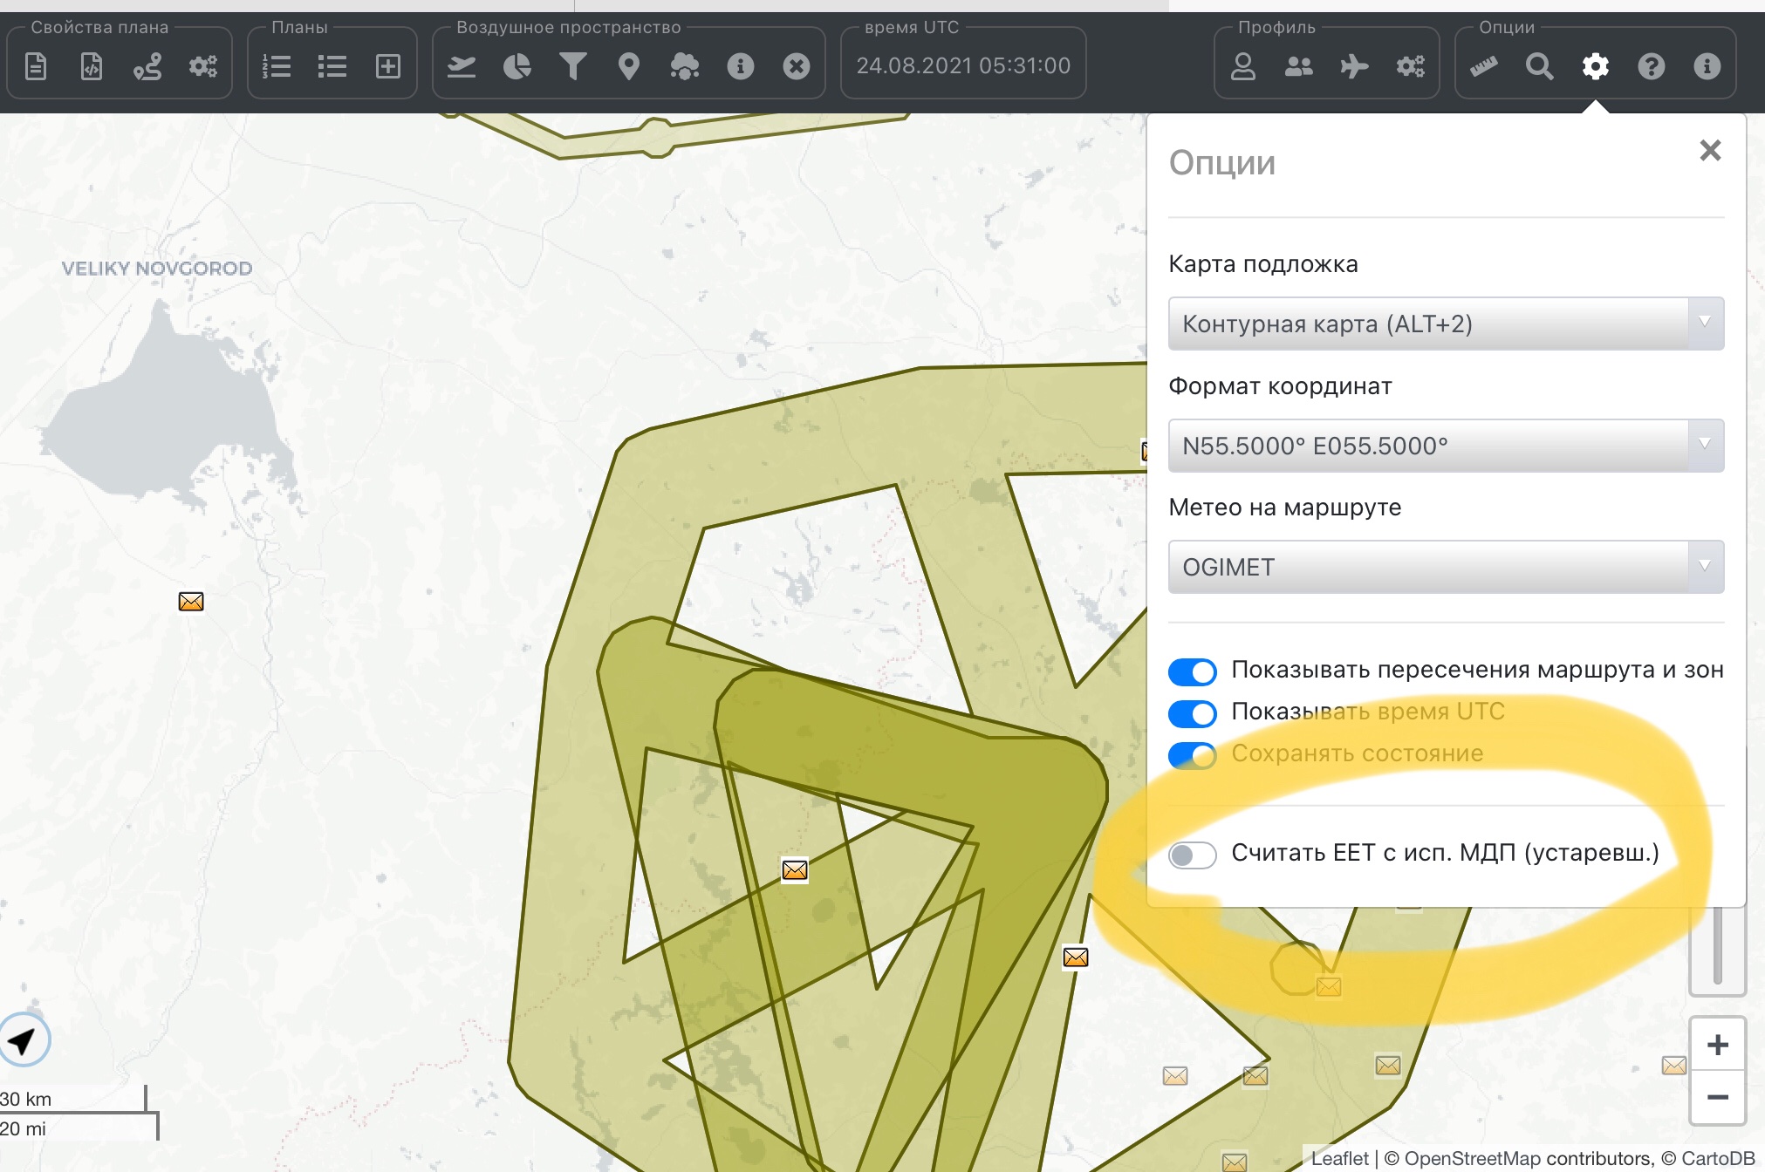Expand the Карта подложка dropdown
This screenshot has width=1765, height=1172.
[x=1446, y=324]
